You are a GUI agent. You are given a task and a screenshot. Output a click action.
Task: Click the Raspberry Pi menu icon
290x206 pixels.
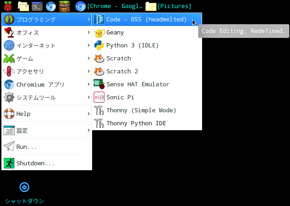(x=8, y=6)
